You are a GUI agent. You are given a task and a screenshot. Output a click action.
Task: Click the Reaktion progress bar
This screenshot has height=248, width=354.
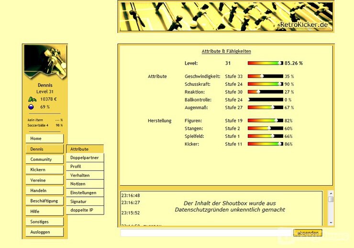(x=265, y=92)
